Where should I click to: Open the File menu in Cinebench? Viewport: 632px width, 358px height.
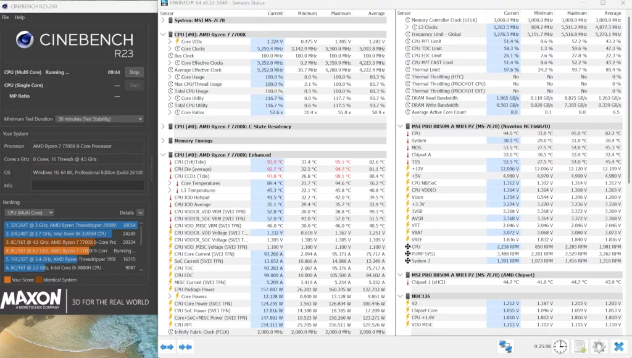pyautogui.click(x=6, y=16)
